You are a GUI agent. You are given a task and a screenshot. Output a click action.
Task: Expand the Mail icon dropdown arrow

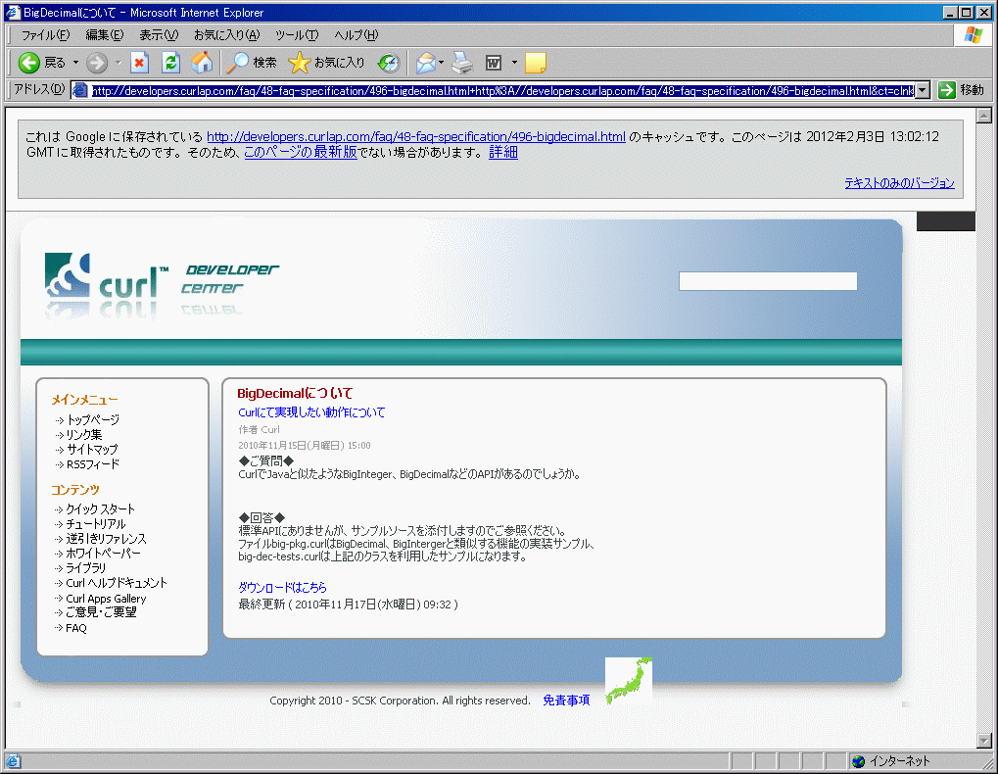tap(442, 63)
